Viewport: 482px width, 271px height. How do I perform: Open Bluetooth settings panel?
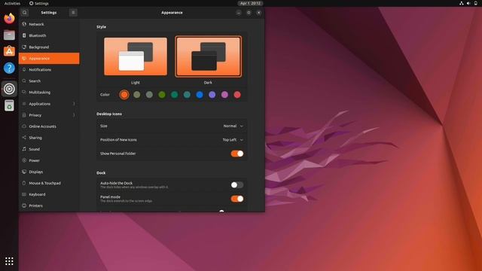49,35
